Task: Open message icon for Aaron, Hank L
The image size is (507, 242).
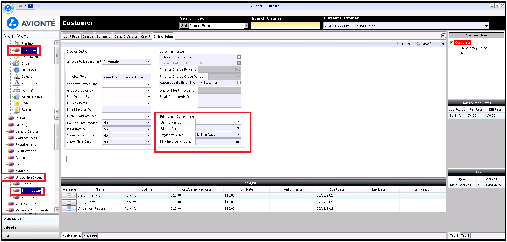Action: [69, 196]
